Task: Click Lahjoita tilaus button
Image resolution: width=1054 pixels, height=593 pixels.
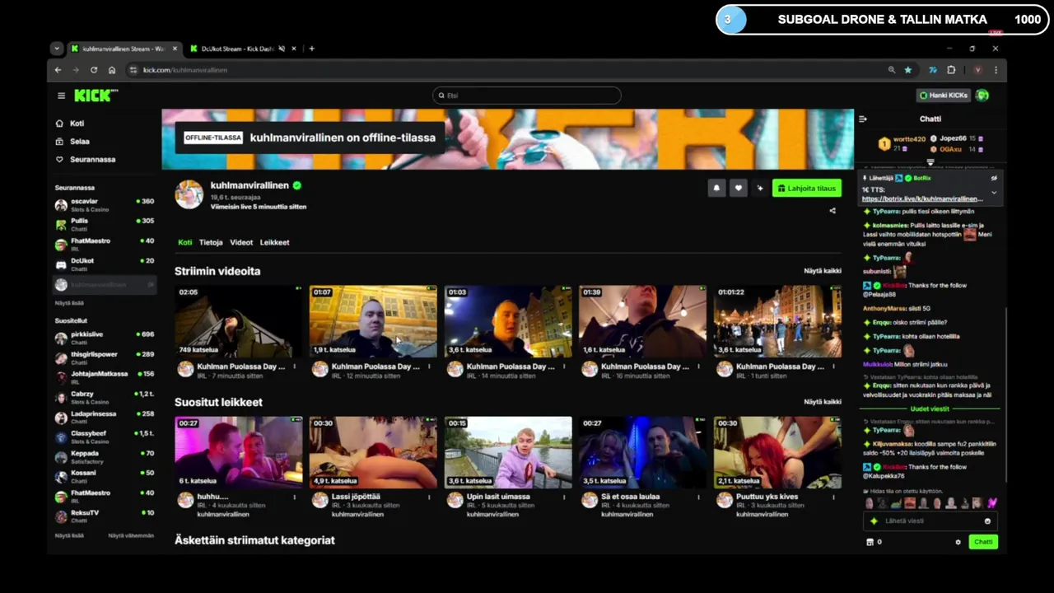Action: click(807, 188)
